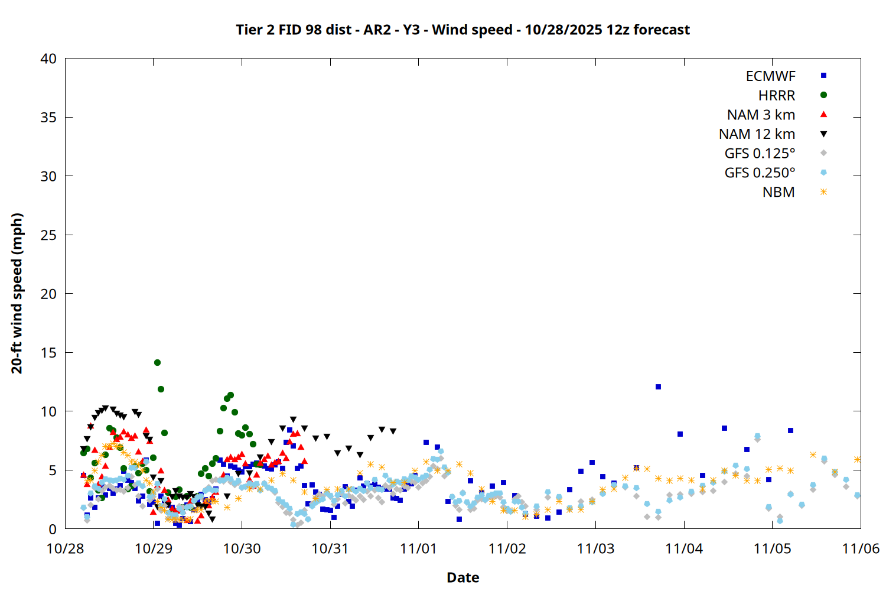Click the 11/06 tick label on the x-axis
The width and height of the screenshot is (886, 591).
[x=860, y=548]
